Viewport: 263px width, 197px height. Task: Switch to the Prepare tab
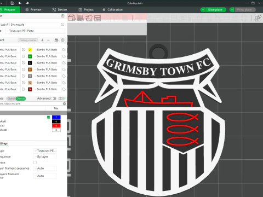(9, 10)
